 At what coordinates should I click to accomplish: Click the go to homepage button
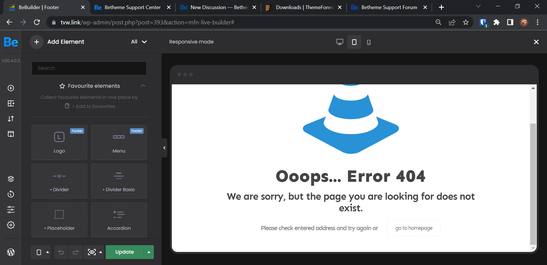(414, 228)
